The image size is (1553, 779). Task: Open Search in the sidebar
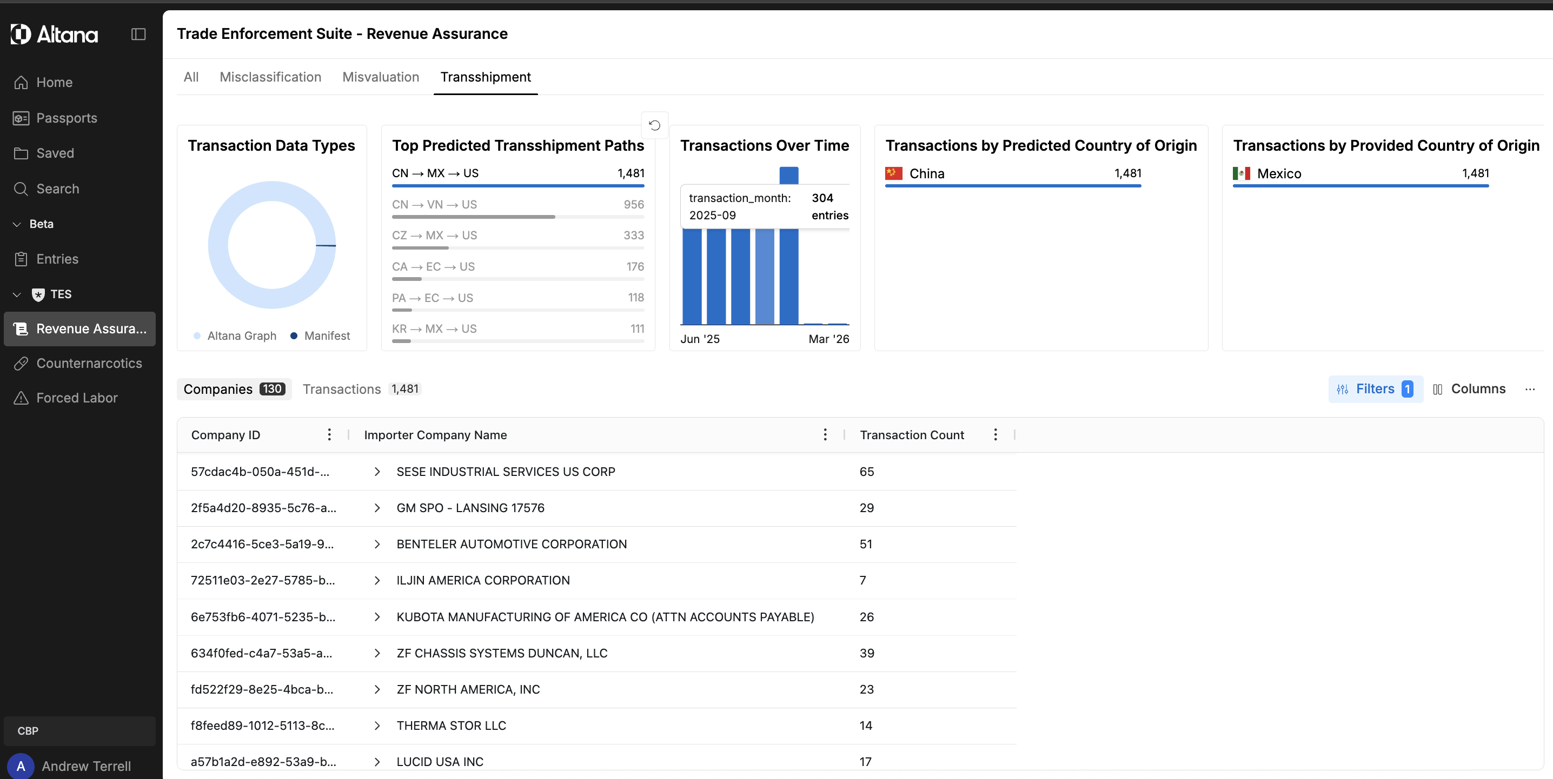[79, 189]
